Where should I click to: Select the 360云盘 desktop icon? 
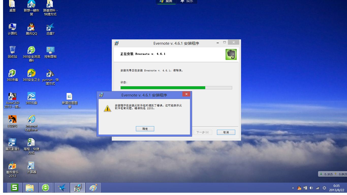click(31, 98)
